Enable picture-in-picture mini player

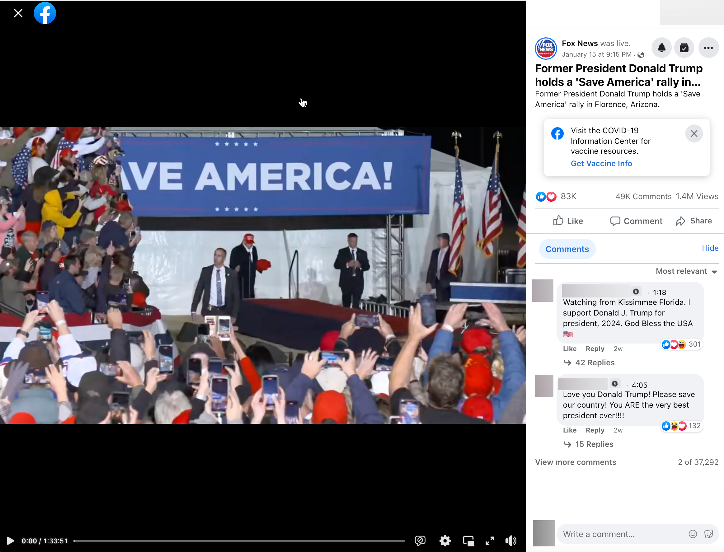(x=468, y=540)
